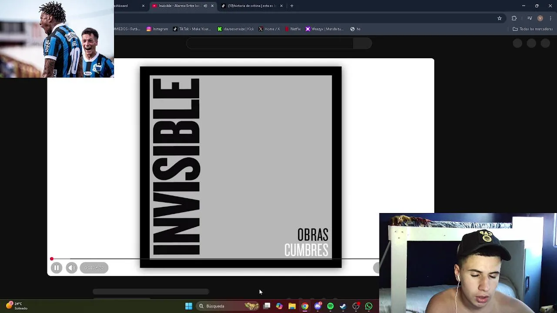This screenshot has width=557, height=313.
Task: Open the weather widget showing 24°C Soleado
Action: click(x=17, y=306)
